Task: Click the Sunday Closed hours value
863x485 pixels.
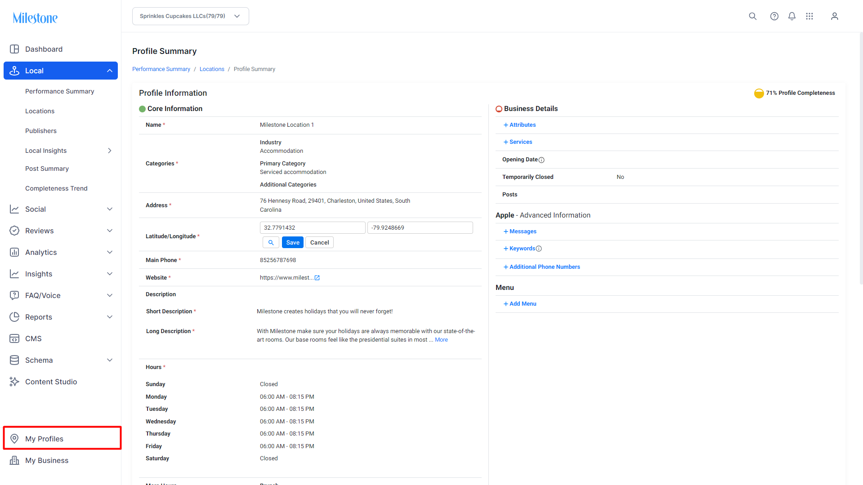Action: [x=268, y=384]
